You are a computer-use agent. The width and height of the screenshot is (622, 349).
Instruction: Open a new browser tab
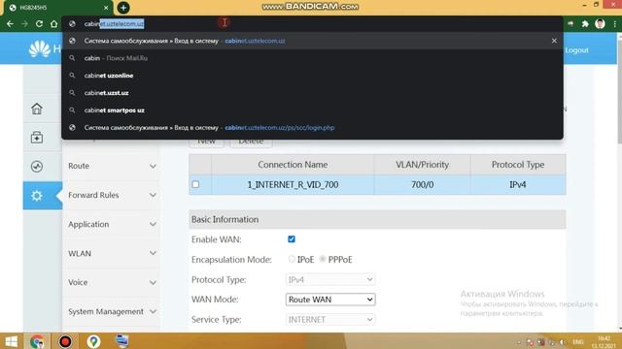[123, 8]
